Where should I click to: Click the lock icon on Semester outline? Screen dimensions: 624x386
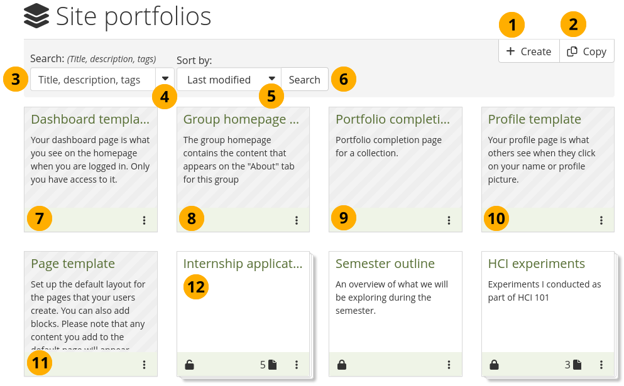[x=342, y=365]
